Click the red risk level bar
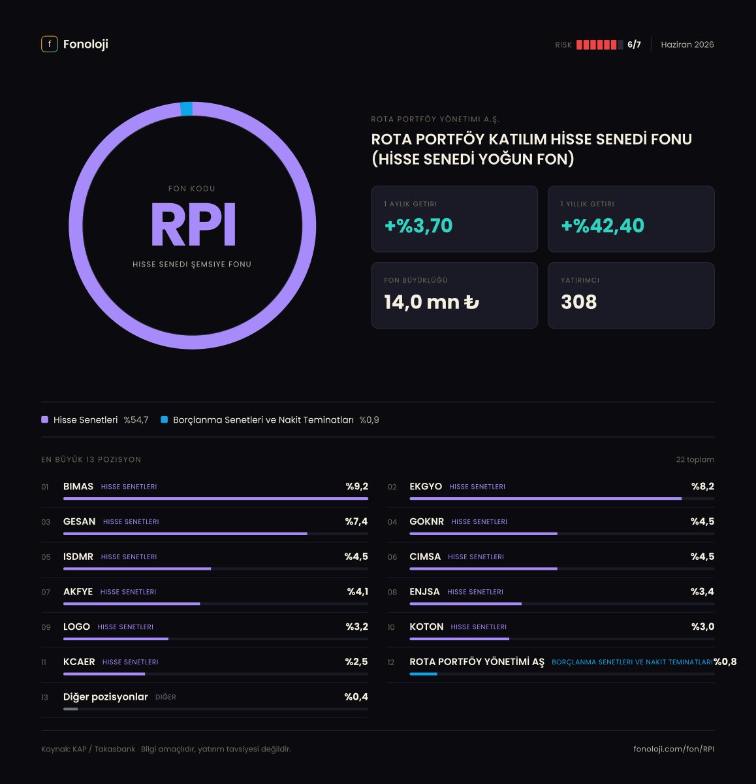Screen dimensions: 756x784 [x=599, y=44]
